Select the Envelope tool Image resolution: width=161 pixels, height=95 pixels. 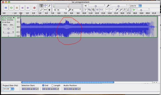tap(45, 6)
